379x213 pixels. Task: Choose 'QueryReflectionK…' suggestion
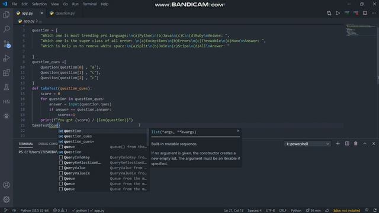point(103,163)
